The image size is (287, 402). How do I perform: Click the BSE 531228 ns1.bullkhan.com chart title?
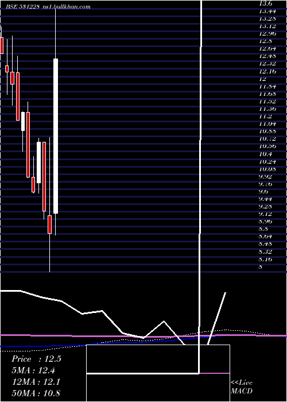pos(48,7)
